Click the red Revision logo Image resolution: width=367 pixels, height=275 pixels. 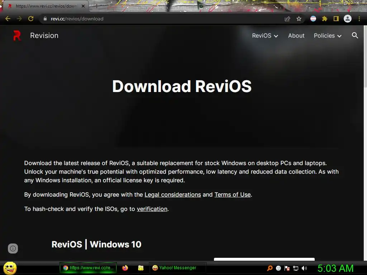[x=17, y=35]
